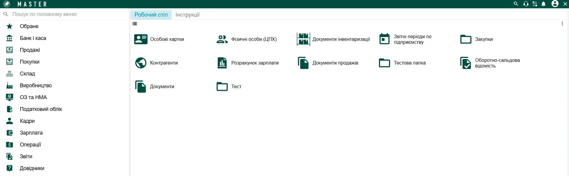Open the user profile avatar
The image size is (569, 176).
coord(555,4)
